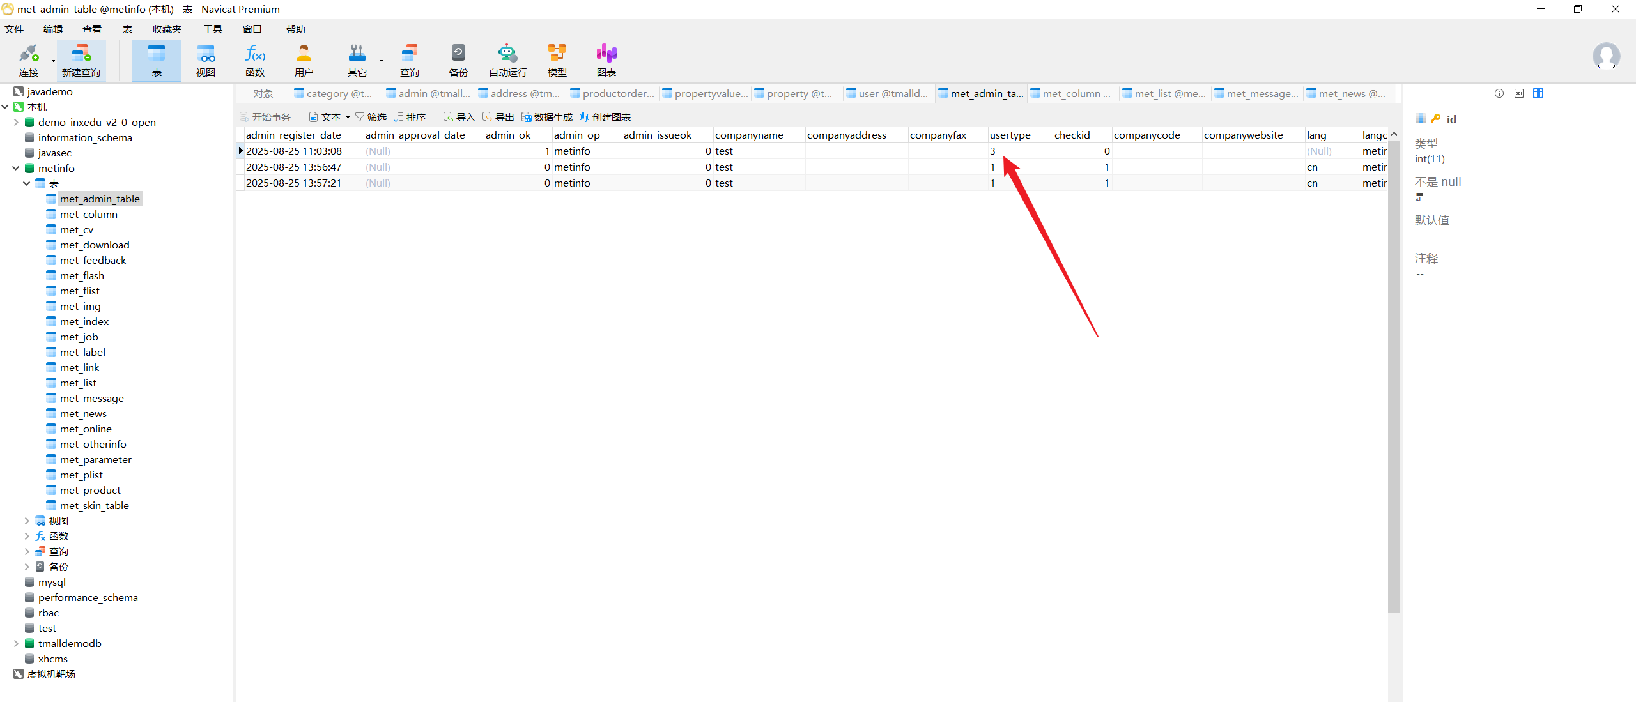This screenshot has height=702, width=1636.
Task: Click the 筛选 filter button
Action: (x=371, y=117)
